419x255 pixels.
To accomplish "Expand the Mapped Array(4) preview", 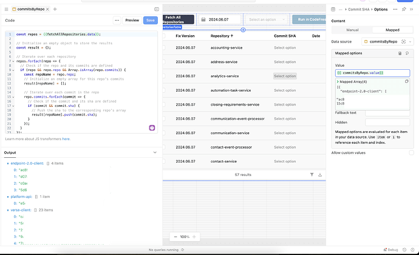I will click(x=338, y=82).
